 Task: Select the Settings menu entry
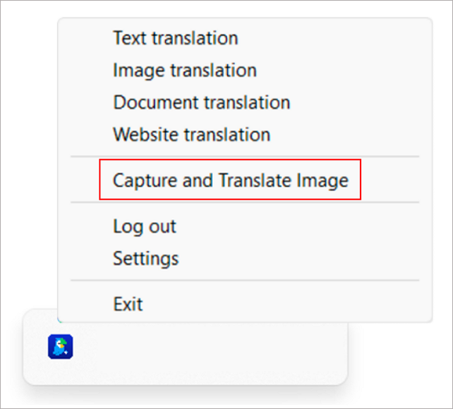[145, 258]
